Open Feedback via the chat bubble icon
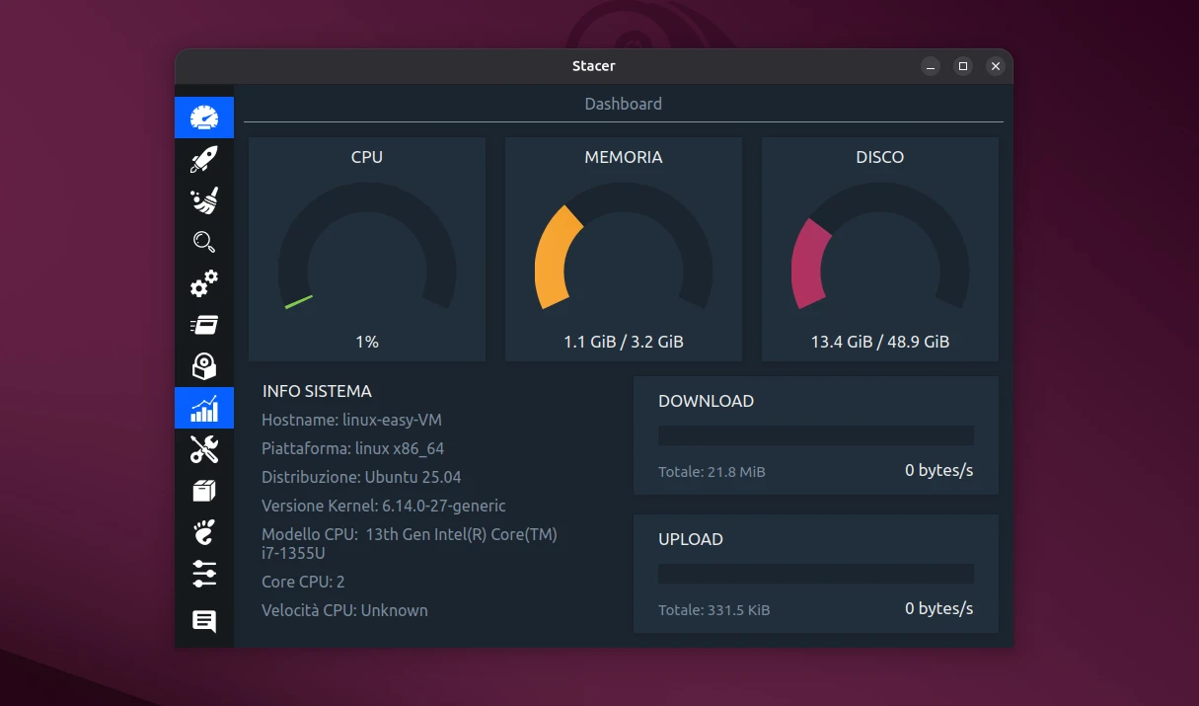Screen dimensions: 1199x706 204,620
